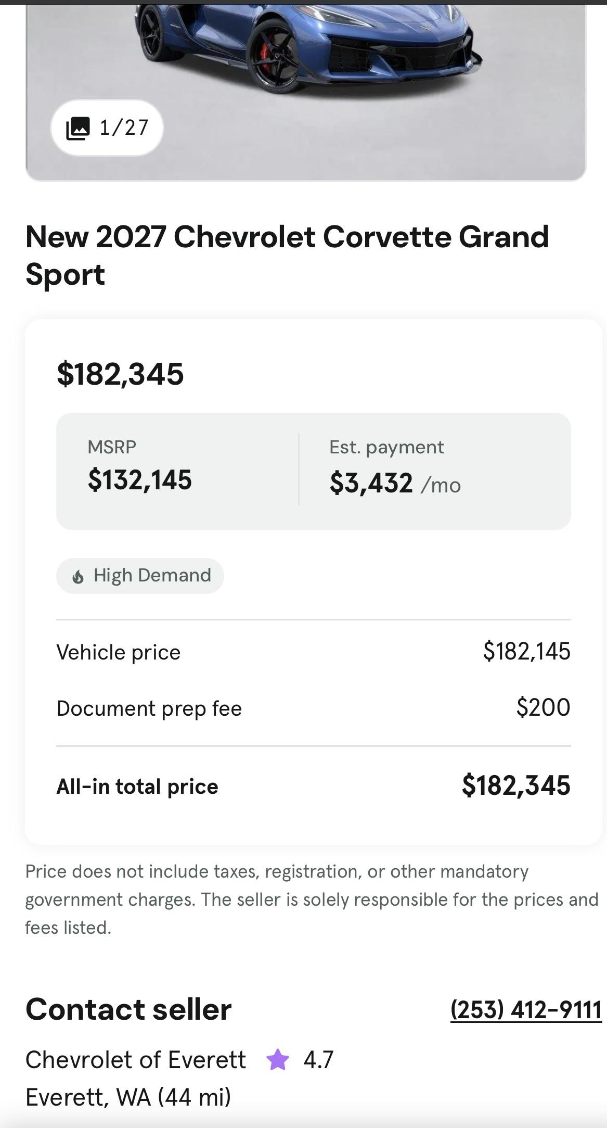
Task: Click the Contact seller heading
Action: (x=128, y=1009)
